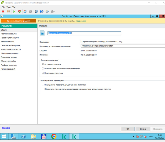Open Шифрование данных section
The height and width of the screenshot is (142, 165).
[x=19, y=53]
